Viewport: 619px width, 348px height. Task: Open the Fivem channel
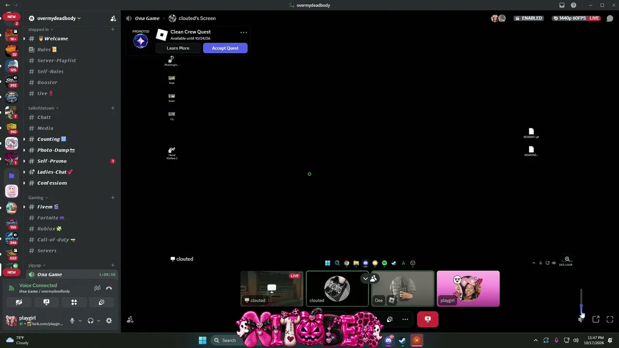click(72, 207)
